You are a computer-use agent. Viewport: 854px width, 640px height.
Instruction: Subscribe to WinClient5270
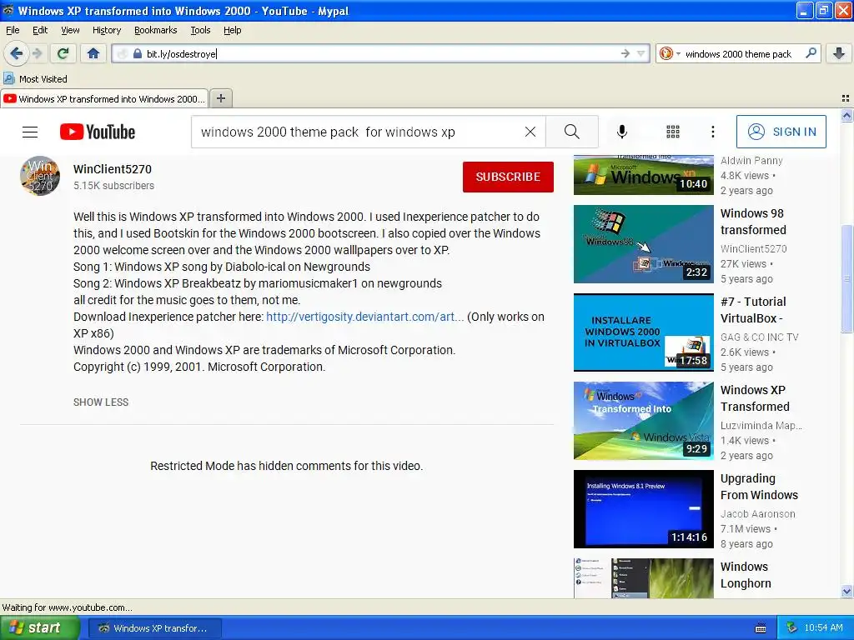pyautogui.click(x=508, y=177)
